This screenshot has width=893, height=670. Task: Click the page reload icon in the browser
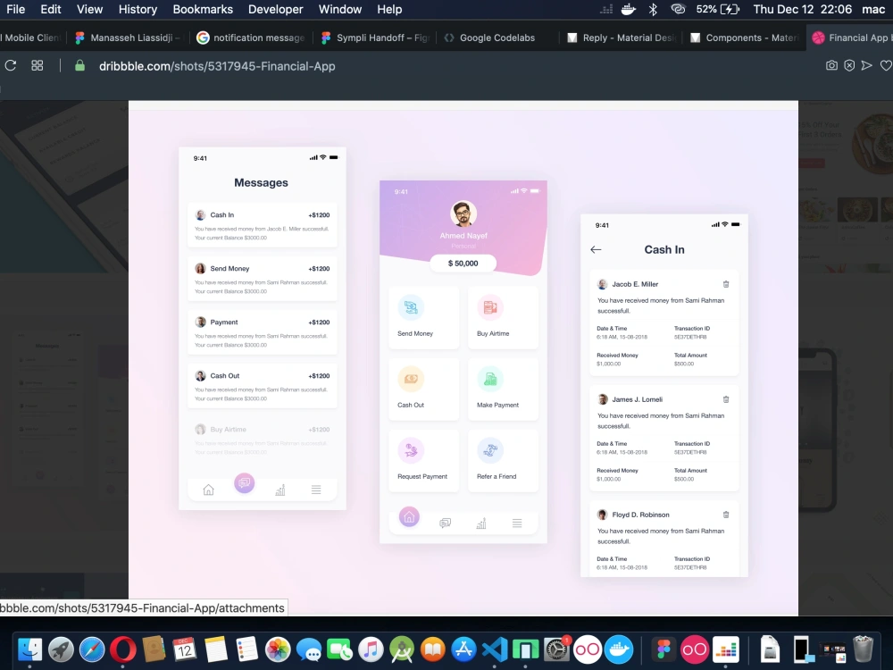pos(11,65)
